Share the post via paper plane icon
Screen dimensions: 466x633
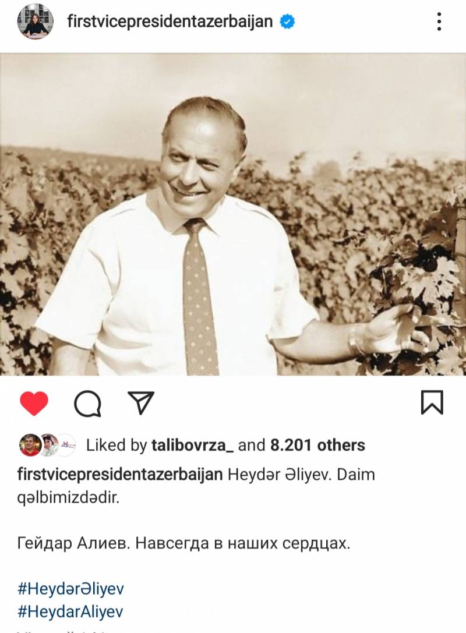tap(141, 402)
